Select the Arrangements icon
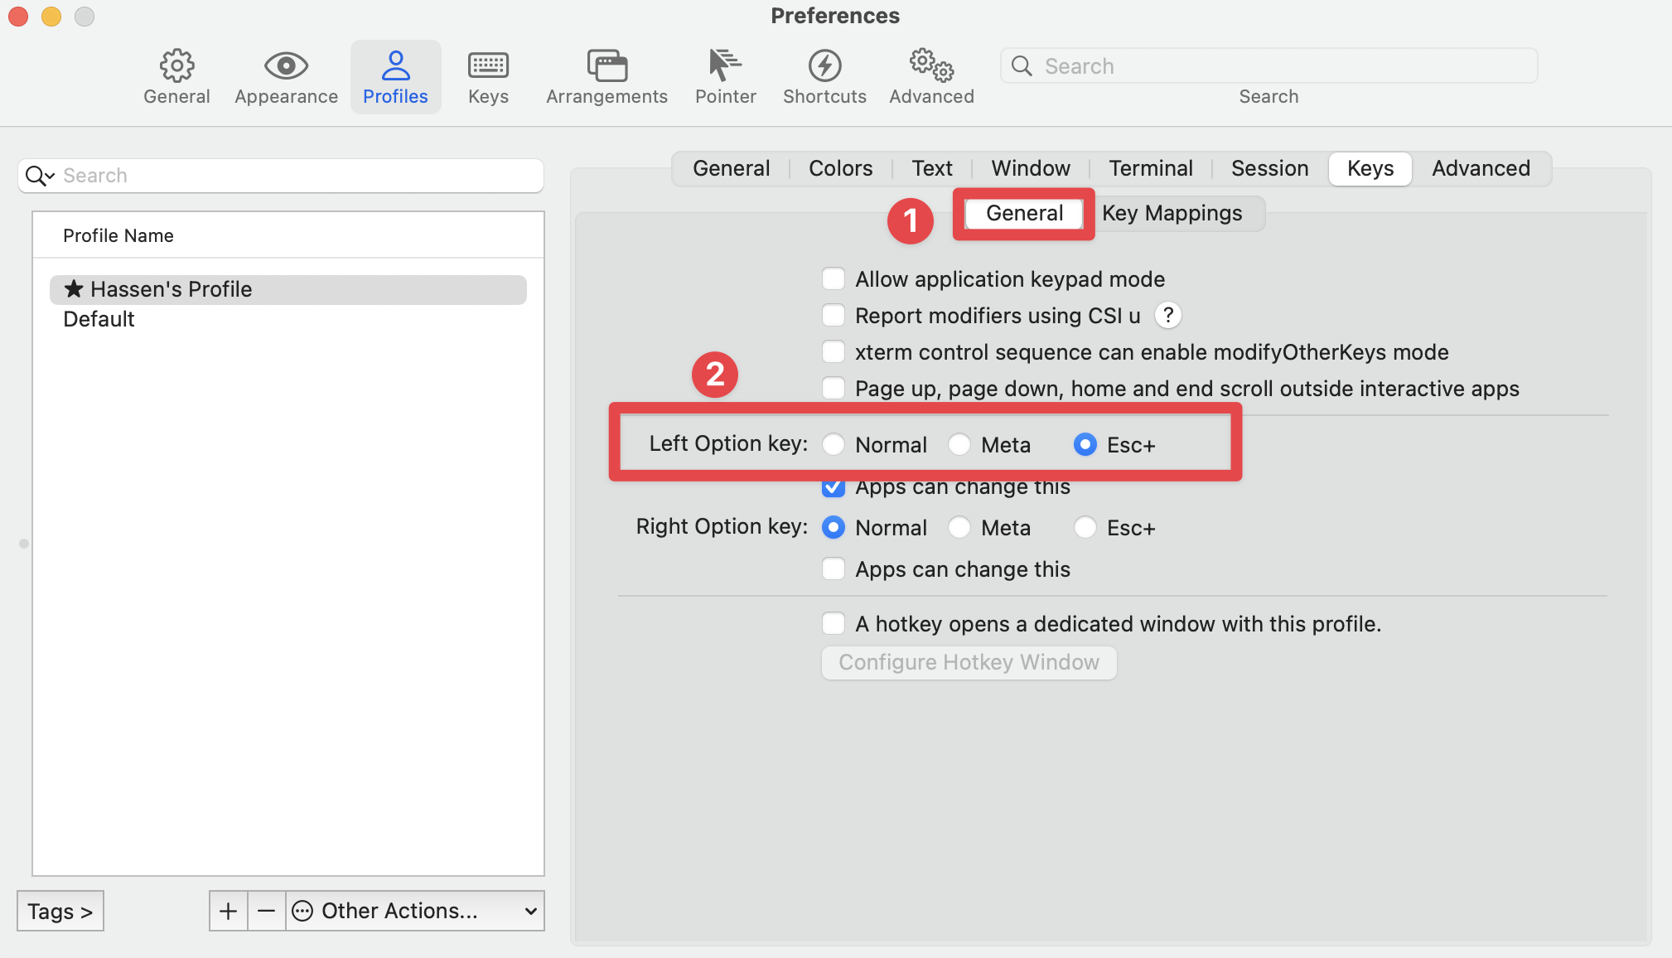Viewport: 1672px width, 958px height. (x=606, y=75)
